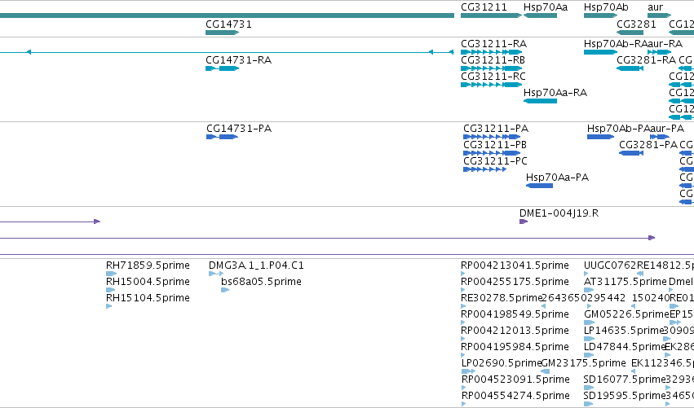This screenshot has width=694, height=408.
Task: Select the CG31211-RB transcript label
Action: [x=493, y=60]
